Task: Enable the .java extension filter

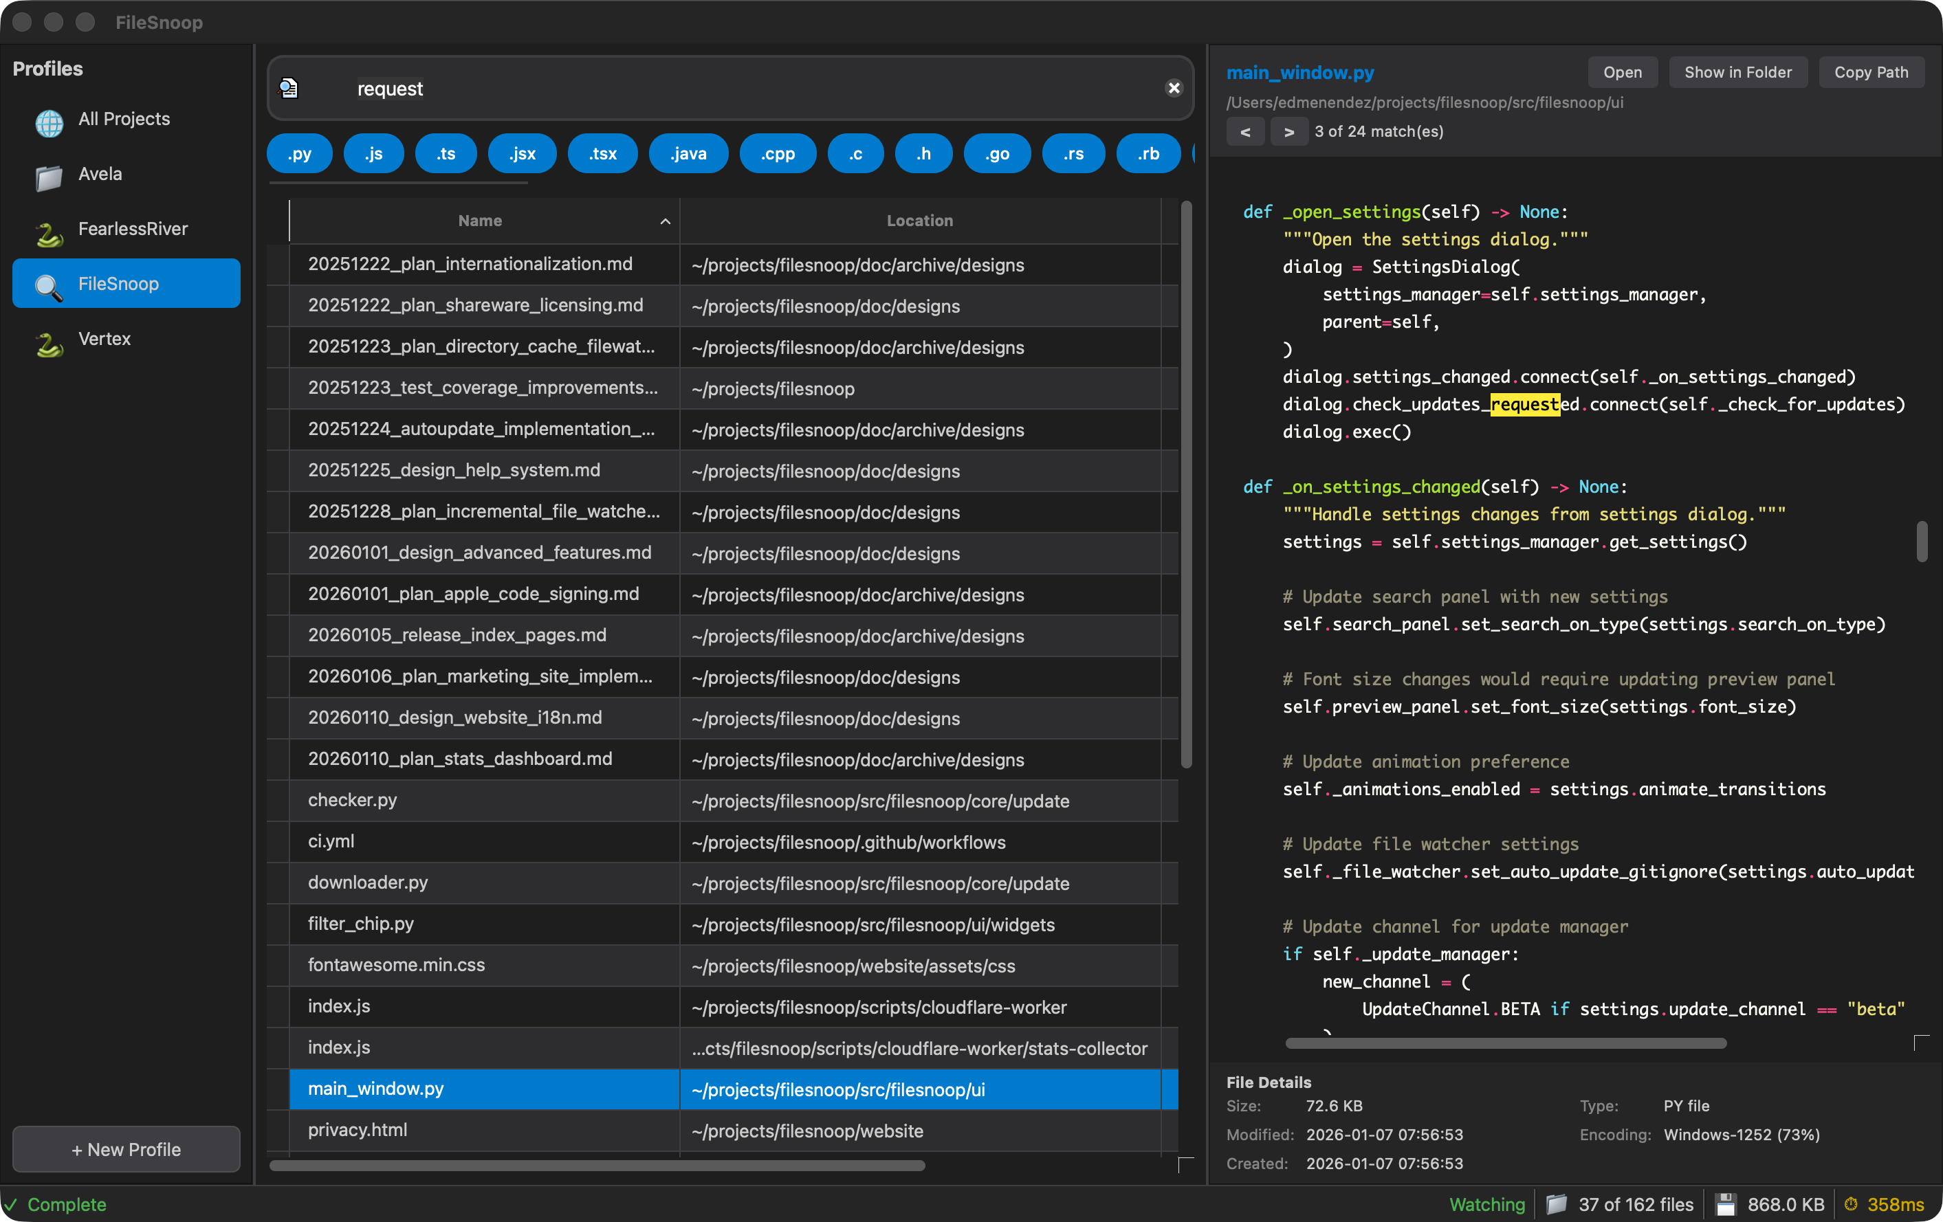Action: pyautogui.click(x=688, y=153)
